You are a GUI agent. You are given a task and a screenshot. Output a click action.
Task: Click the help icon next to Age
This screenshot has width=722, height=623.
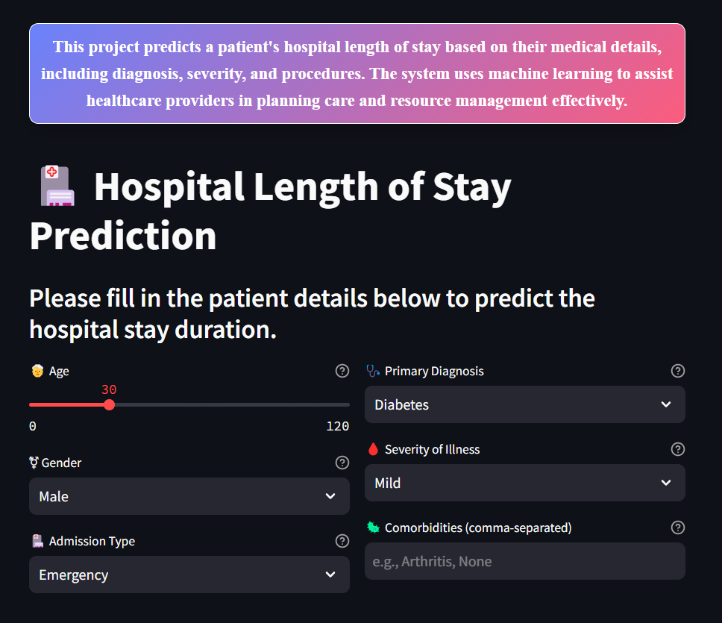342,371
